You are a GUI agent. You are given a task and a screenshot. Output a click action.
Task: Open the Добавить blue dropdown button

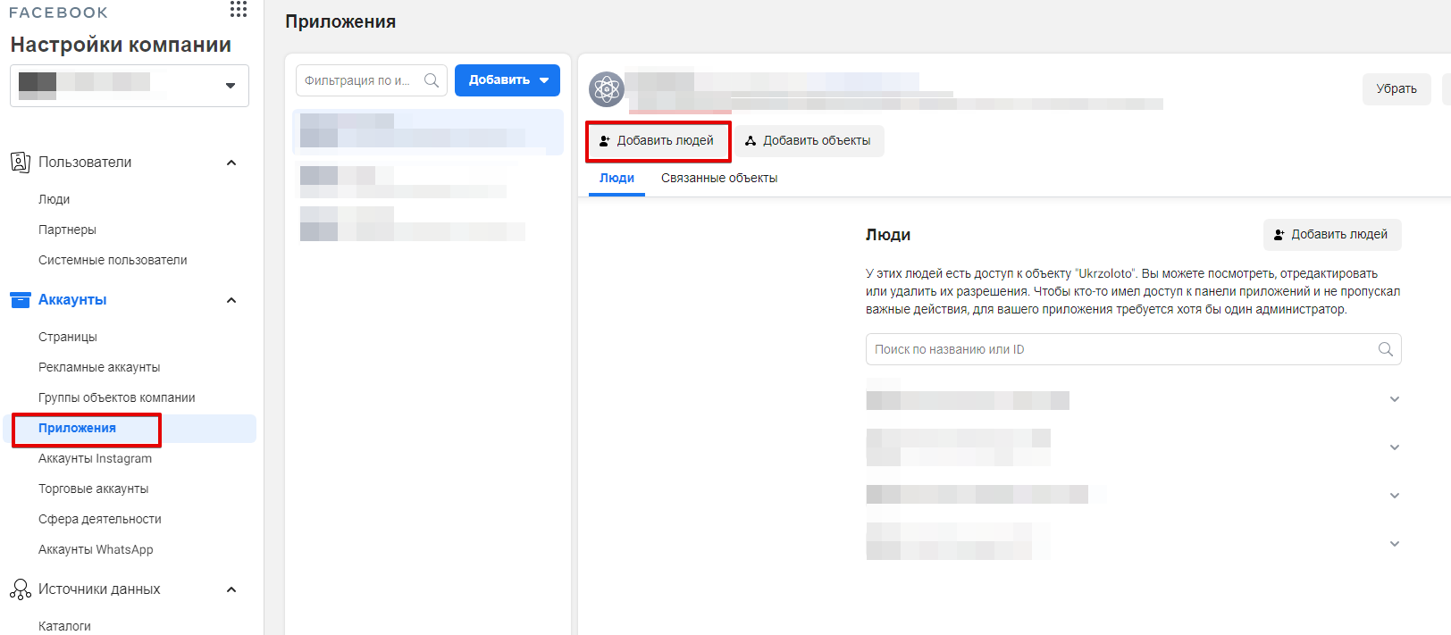pos(507,80)
